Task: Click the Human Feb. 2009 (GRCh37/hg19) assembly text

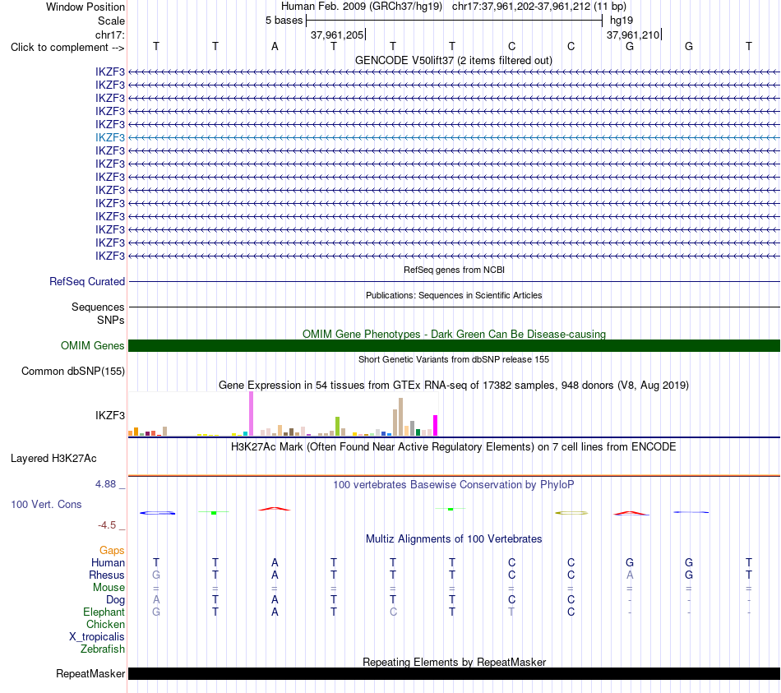Action: [x=362, y=7]
